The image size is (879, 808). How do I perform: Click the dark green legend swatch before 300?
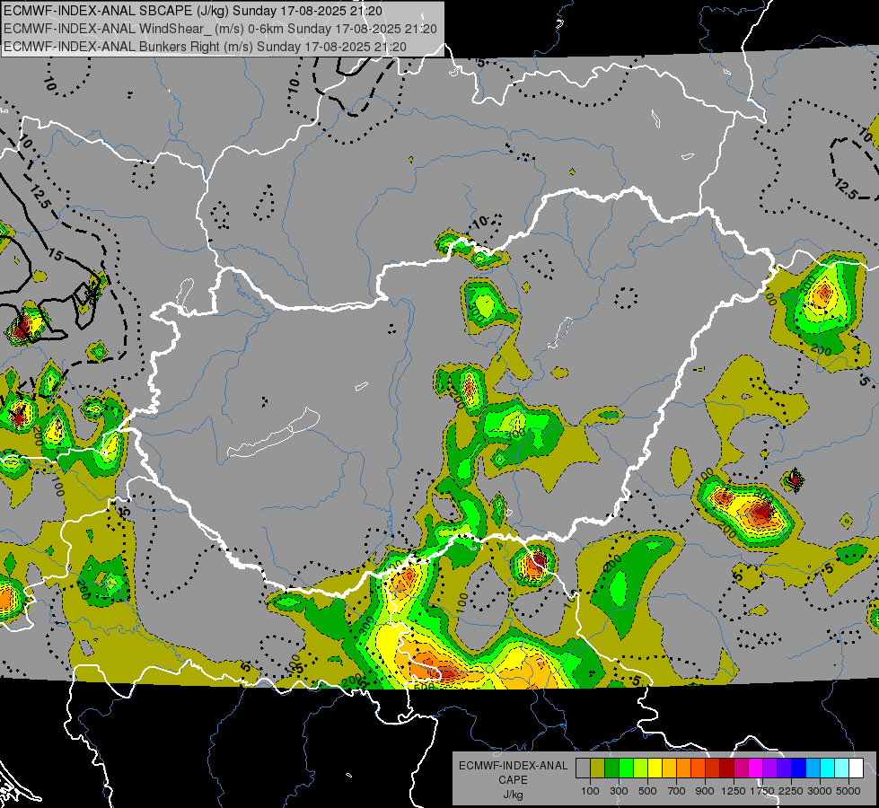611,768
